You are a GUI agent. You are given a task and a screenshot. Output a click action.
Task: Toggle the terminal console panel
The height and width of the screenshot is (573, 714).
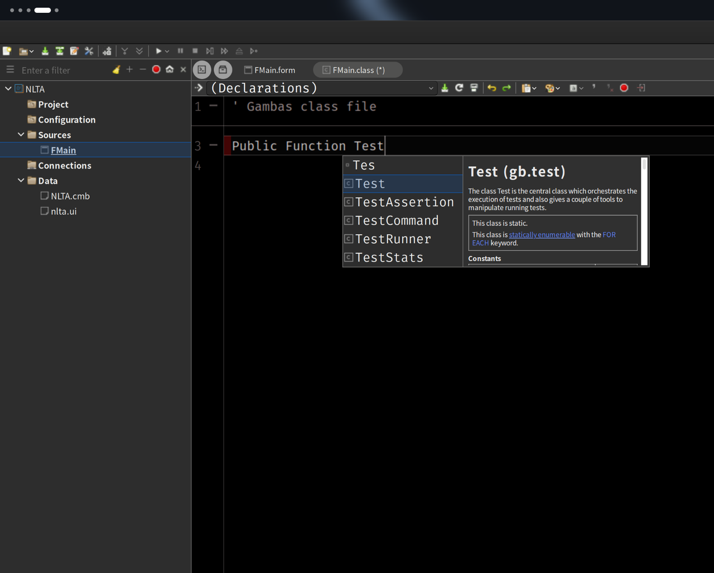[202, 70]
